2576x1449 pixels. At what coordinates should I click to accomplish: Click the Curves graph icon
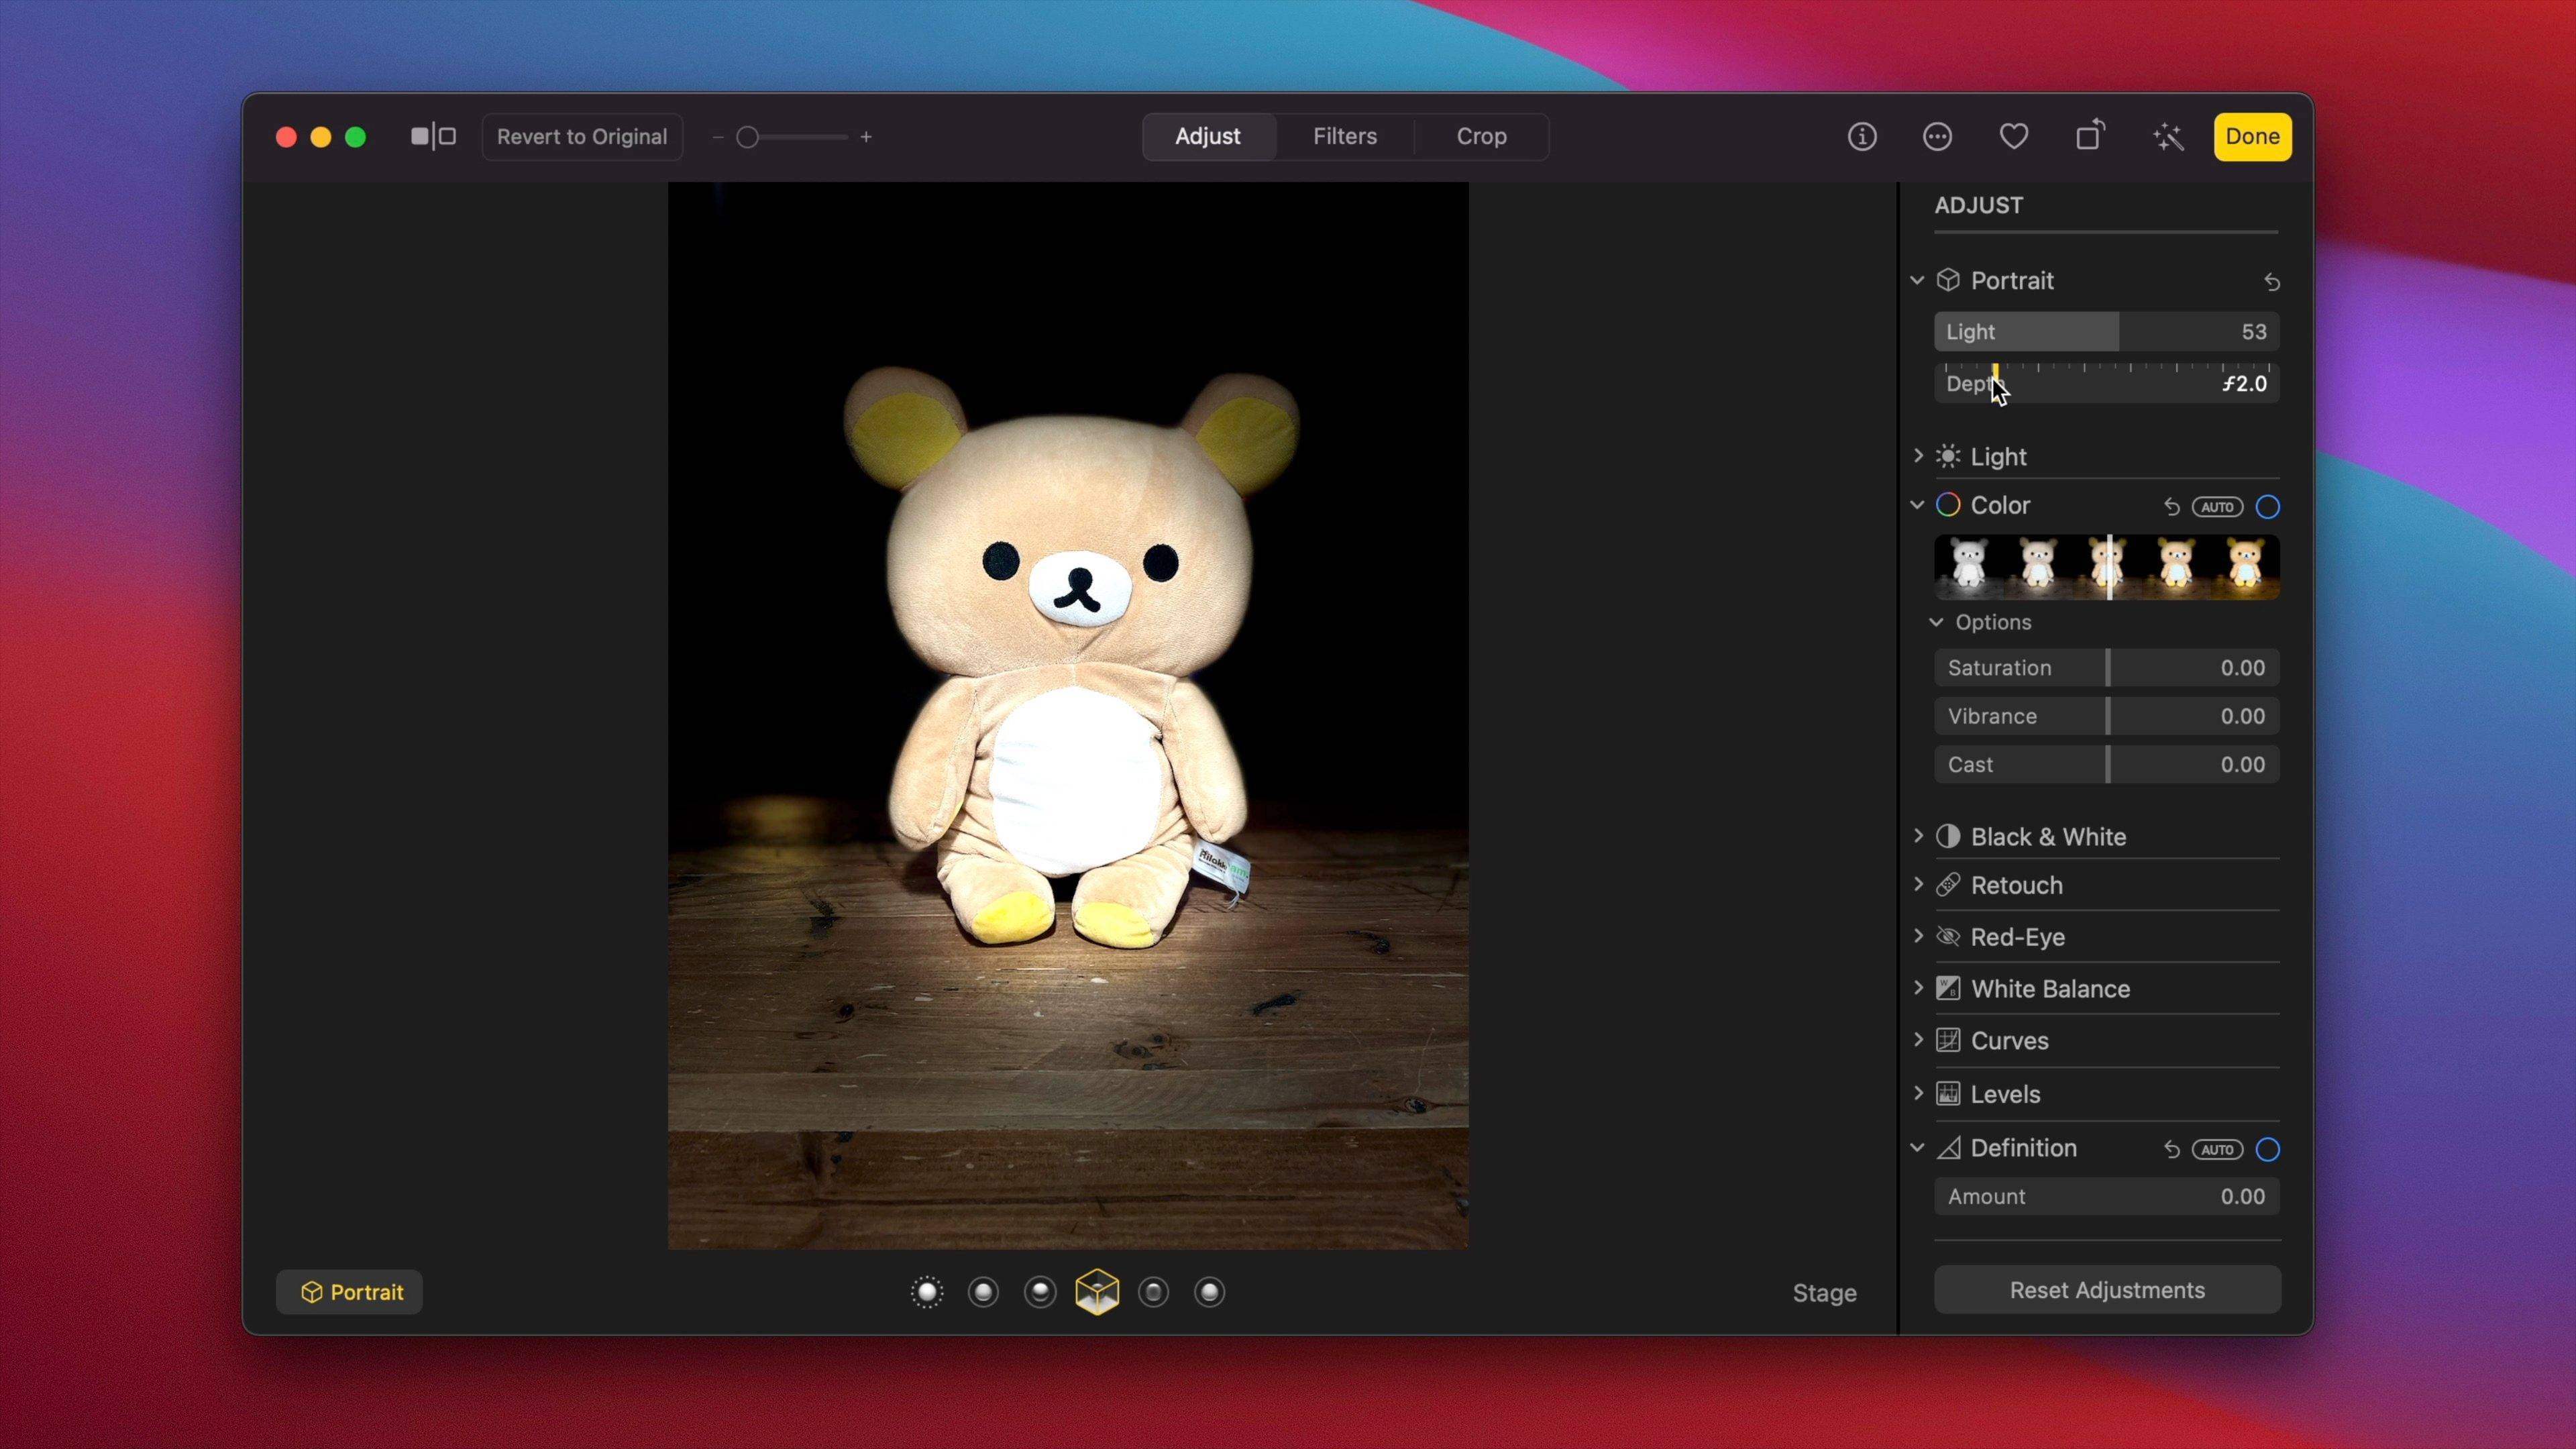point(1948,1040)
